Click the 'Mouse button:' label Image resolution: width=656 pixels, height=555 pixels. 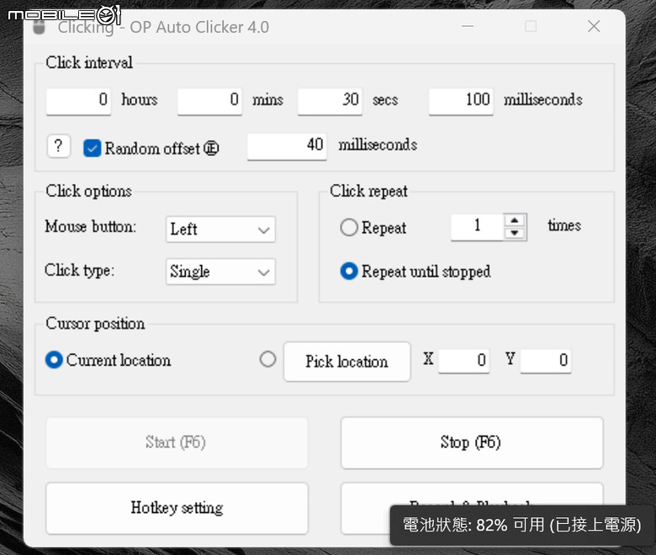pyautogui.click(x=90, y=227)
